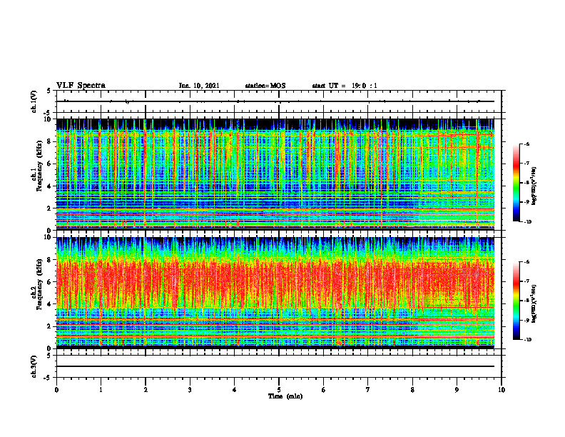Click the ch.2 frequency axis "8" tick label
This screenshot has width=565, height=437.
(x=49, y=260)
